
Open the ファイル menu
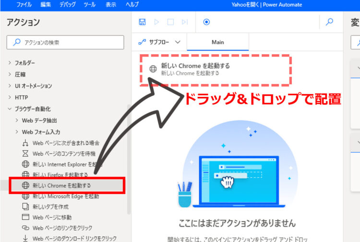click(x=24, y=5)
